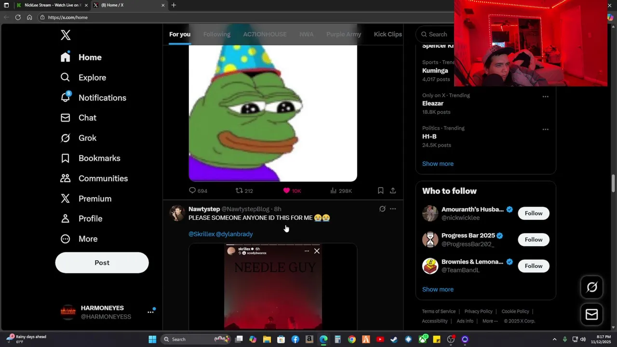
Task: Switch to the Purple Army tab
Action: [344, 34]
